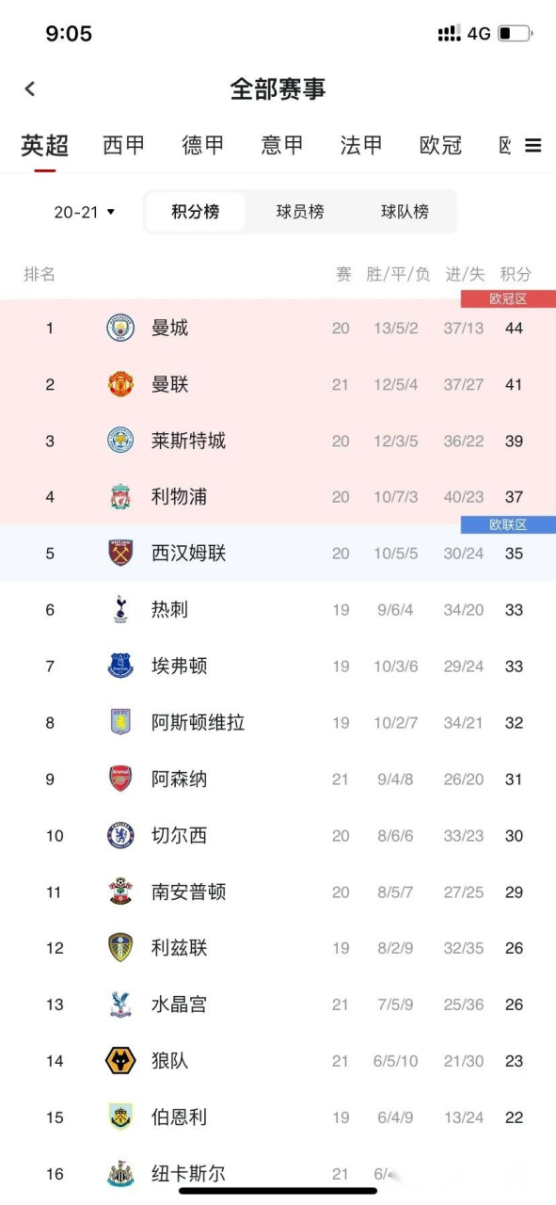Screen dimensions: 556x1205
Task: Click the Manchester United badge icon
Action: (x=119, y=384)
